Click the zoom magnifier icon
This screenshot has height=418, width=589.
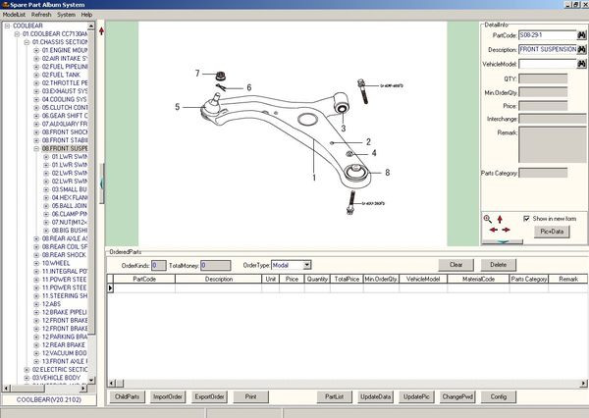point(487,218)
